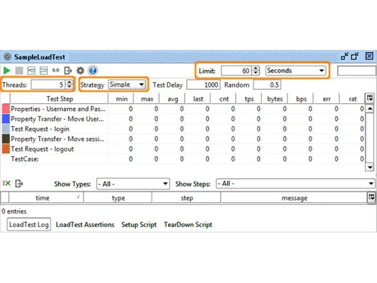Open statistics table column chooser icon
This screenshot has width=377, height=283.
369,98
